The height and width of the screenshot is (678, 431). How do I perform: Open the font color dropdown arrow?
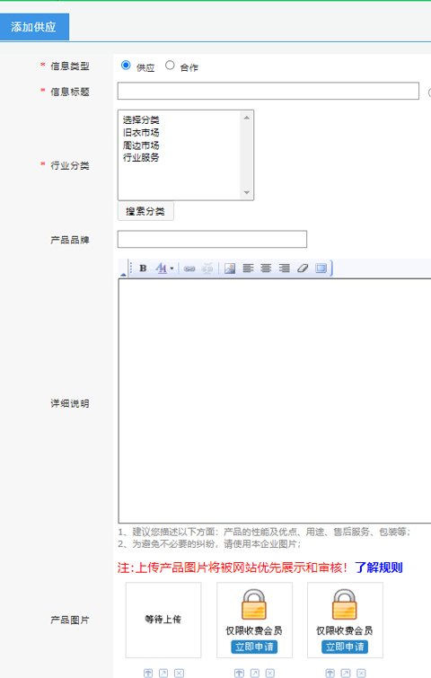pos(172,269)
